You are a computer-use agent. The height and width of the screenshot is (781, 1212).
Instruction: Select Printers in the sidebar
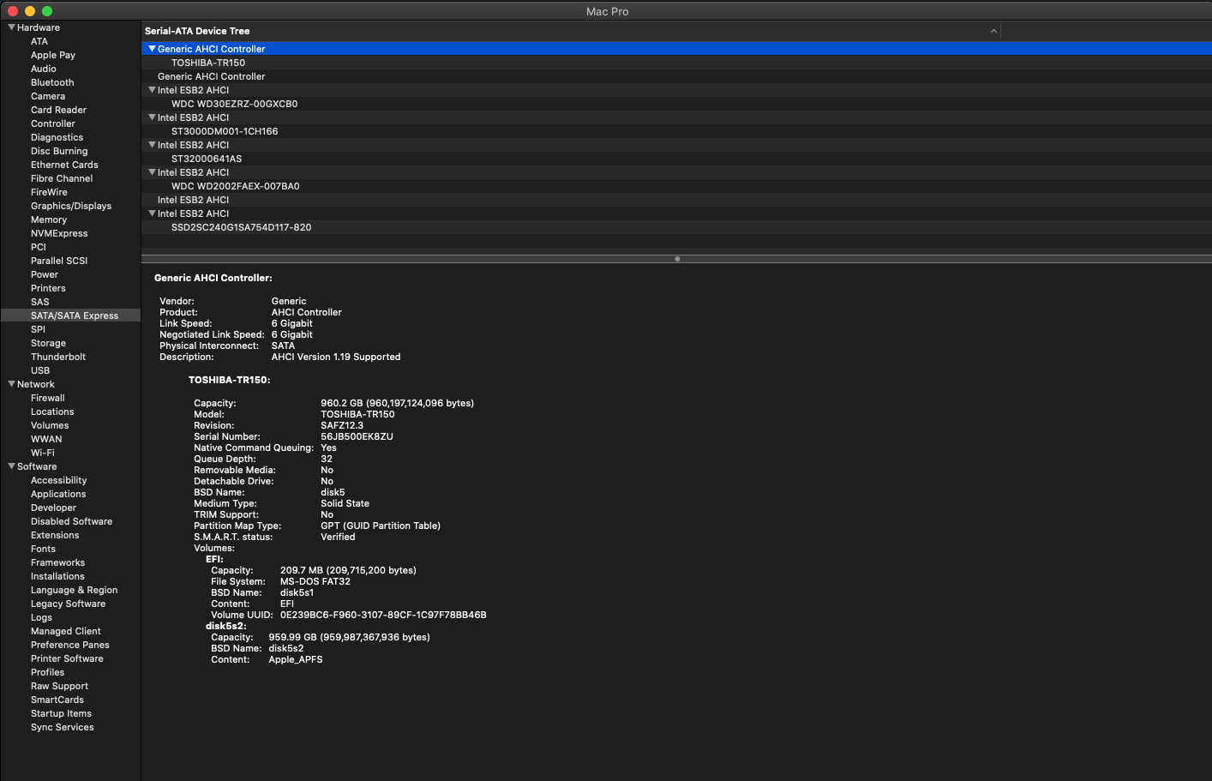pyautogui.click(x=48, y=288)
